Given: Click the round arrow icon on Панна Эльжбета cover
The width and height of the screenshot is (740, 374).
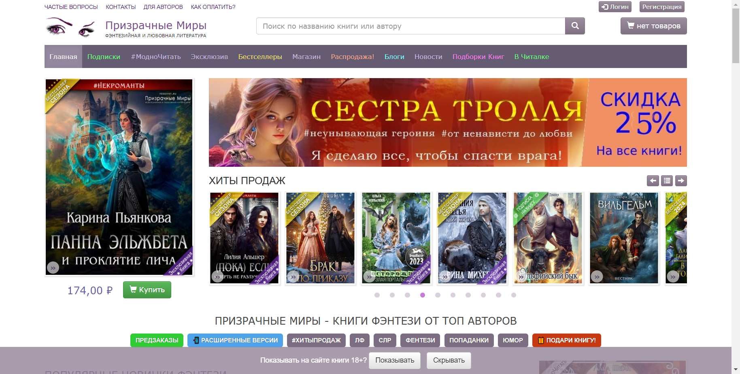Looking at the screenshot, I should (x=53, y=268).
